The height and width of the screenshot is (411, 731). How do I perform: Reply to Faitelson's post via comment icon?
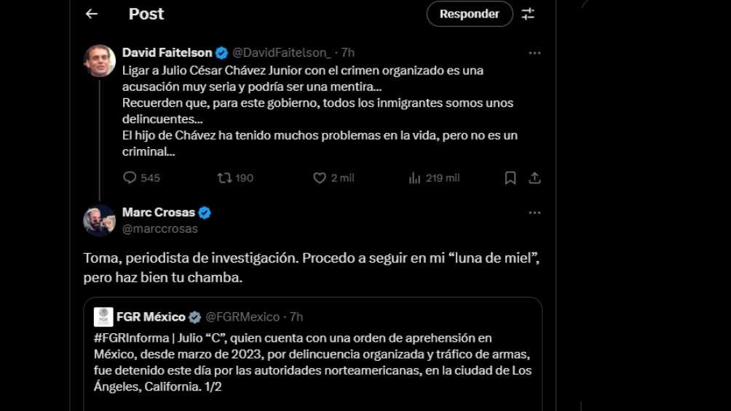coord(130,177)
